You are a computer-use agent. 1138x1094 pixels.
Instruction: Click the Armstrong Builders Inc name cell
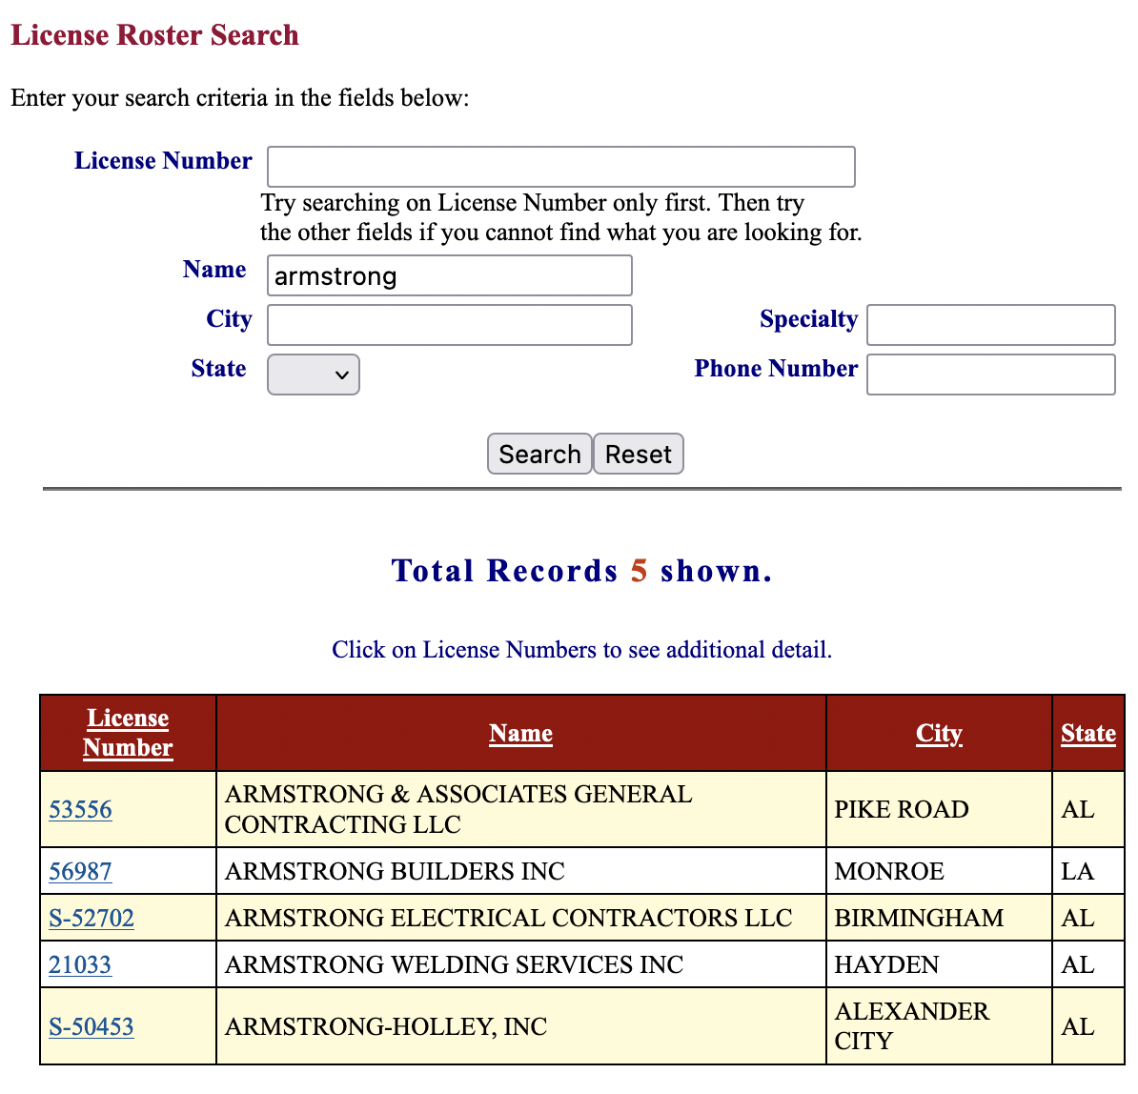tap(395, 871)
